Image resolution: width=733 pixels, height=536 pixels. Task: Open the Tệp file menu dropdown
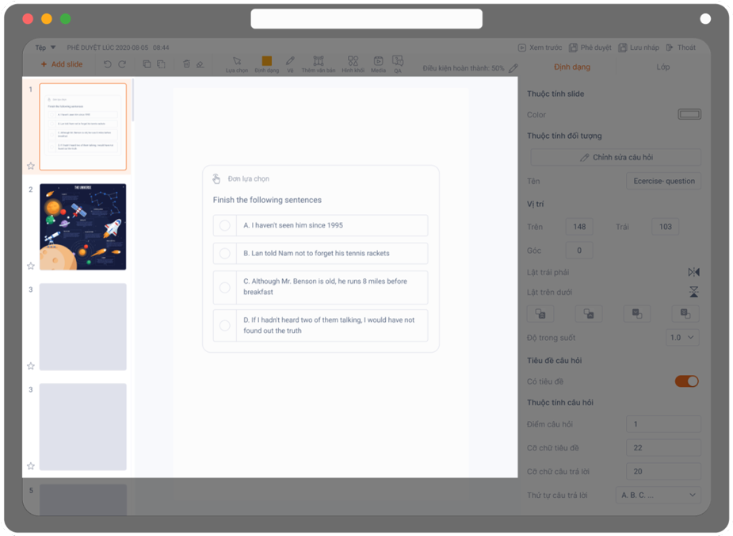46,48
